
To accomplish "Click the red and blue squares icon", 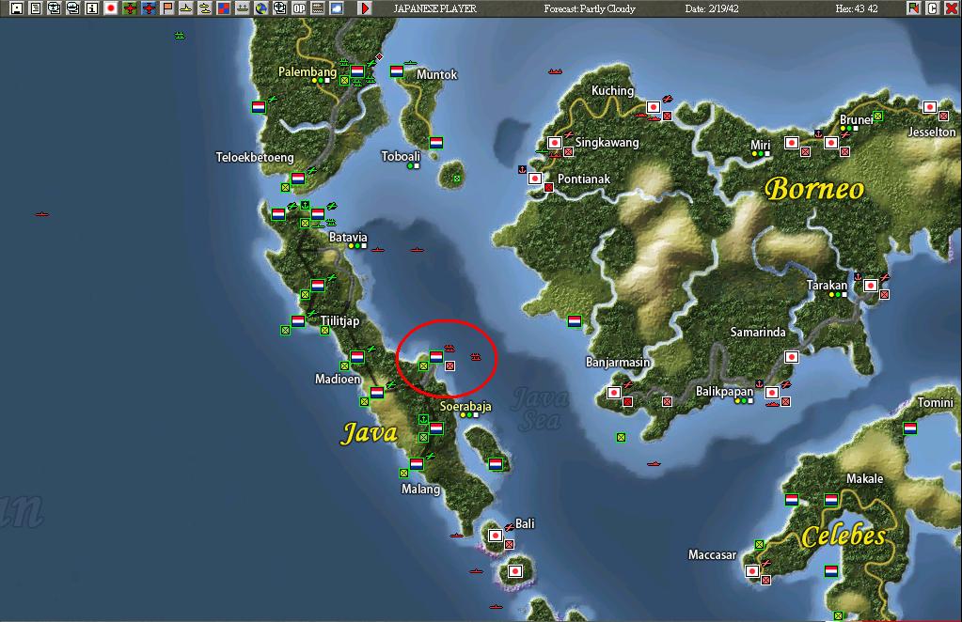I will pyautogui.click(x=224, y=8).
